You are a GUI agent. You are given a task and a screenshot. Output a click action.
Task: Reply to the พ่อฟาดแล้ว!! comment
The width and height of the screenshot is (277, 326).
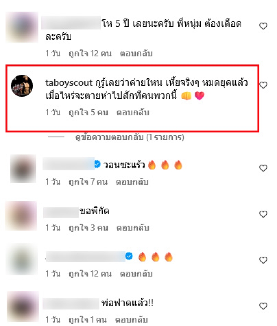(132, 320)
